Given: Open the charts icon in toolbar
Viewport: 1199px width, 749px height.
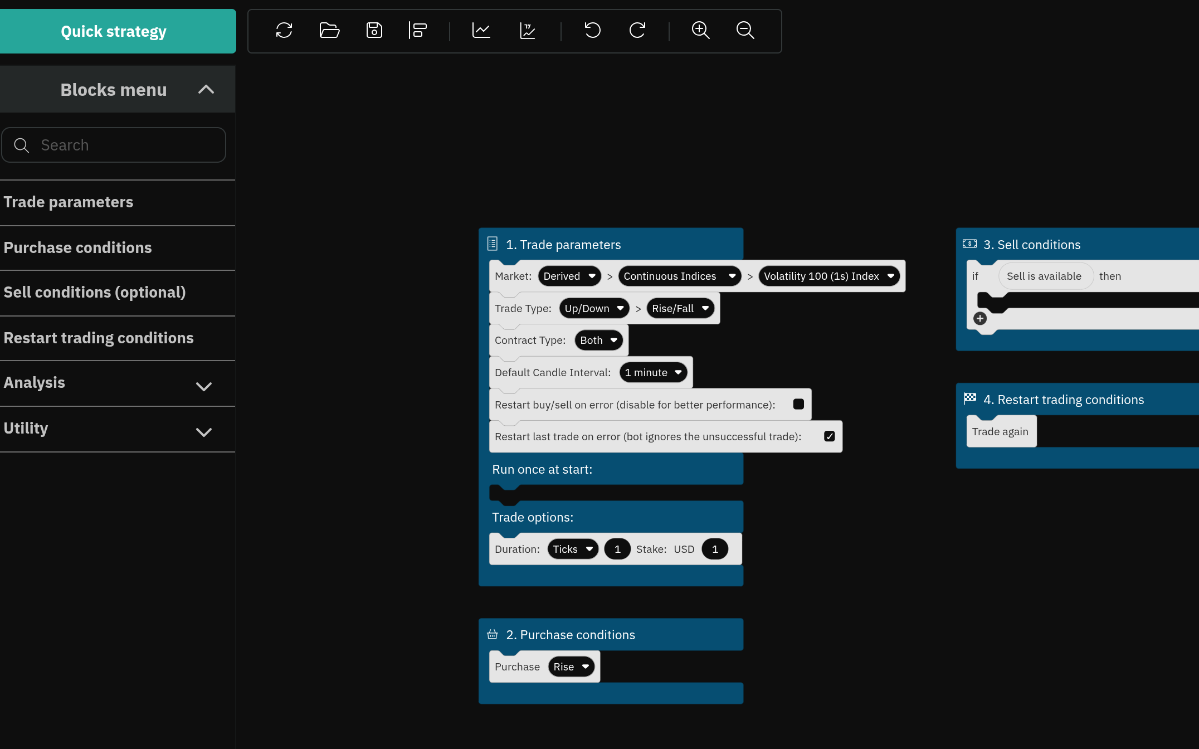Looking at the screenshot, I should [x=481, y=30].
